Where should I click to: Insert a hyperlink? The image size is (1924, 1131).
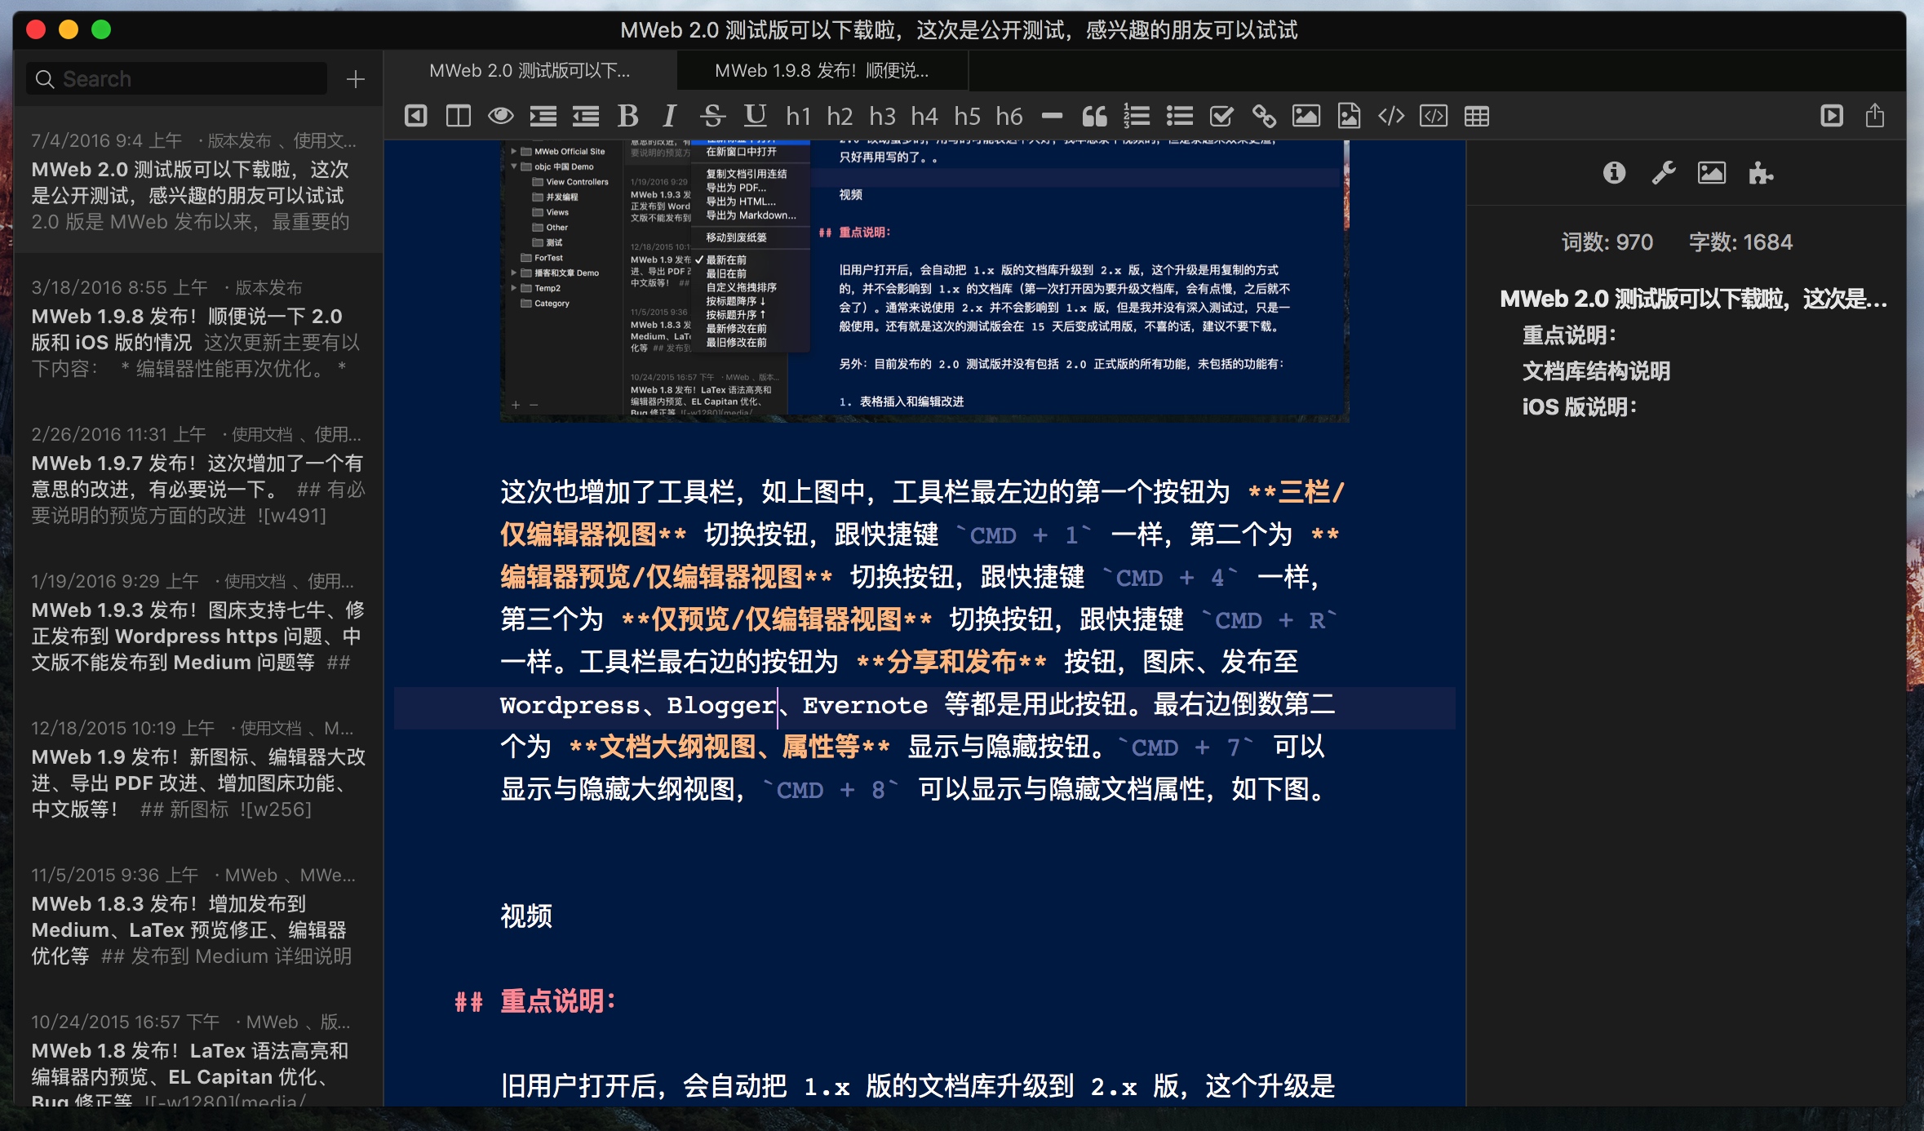1264,117
